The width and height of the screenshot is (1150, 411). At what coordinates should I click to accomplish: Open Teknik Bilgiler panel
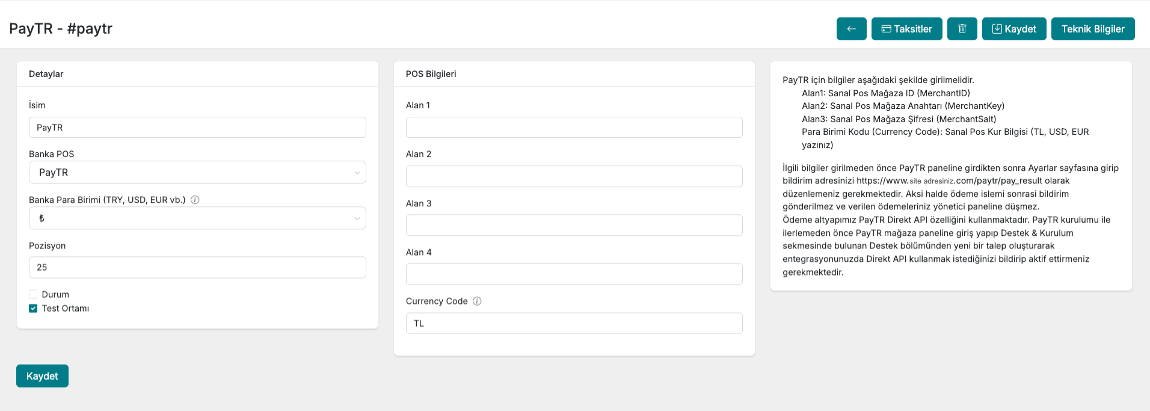click(x=1092, y=29)
